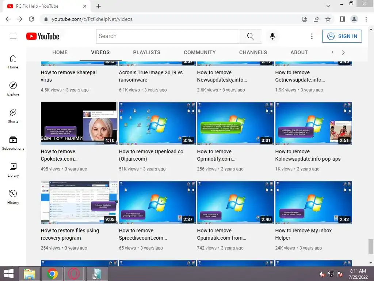Play the 2:42 My Inbox Helper thumbnail

(x=314, y=203)
